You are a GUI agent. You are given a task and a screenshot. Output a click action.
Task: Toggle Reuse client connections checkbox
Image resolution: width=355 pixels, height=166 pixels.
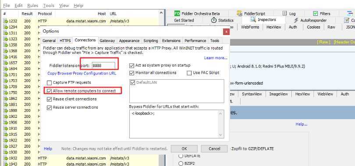pyautogui.click(x=49, y=99)
